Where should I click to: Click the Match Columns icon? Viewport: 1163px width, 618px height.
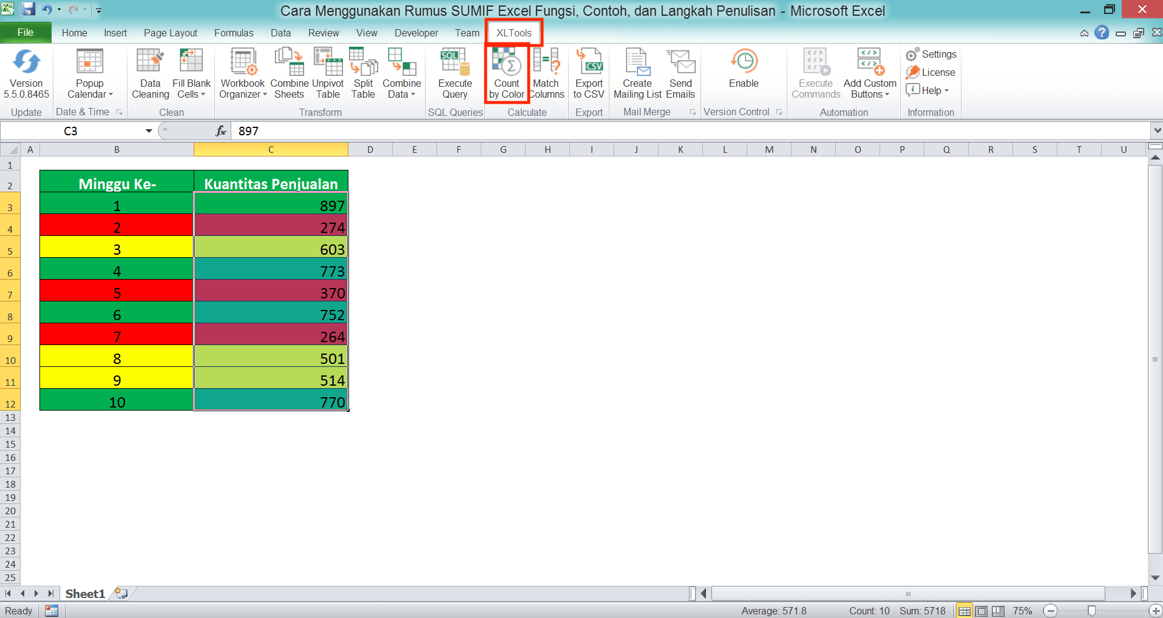click(x=546, y=62)
